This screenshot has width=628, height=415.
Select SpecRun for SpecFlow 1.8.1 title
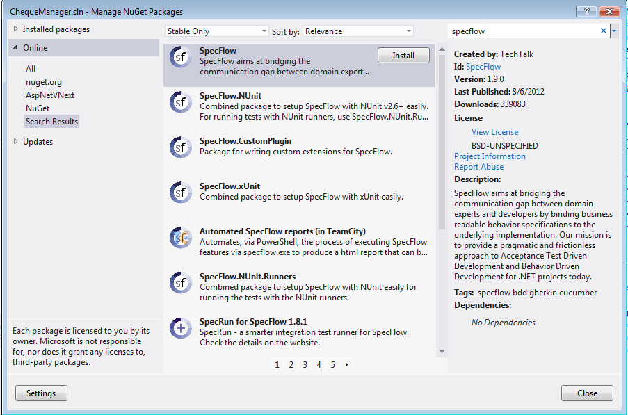pyautogui.click(x=253, y=322)
